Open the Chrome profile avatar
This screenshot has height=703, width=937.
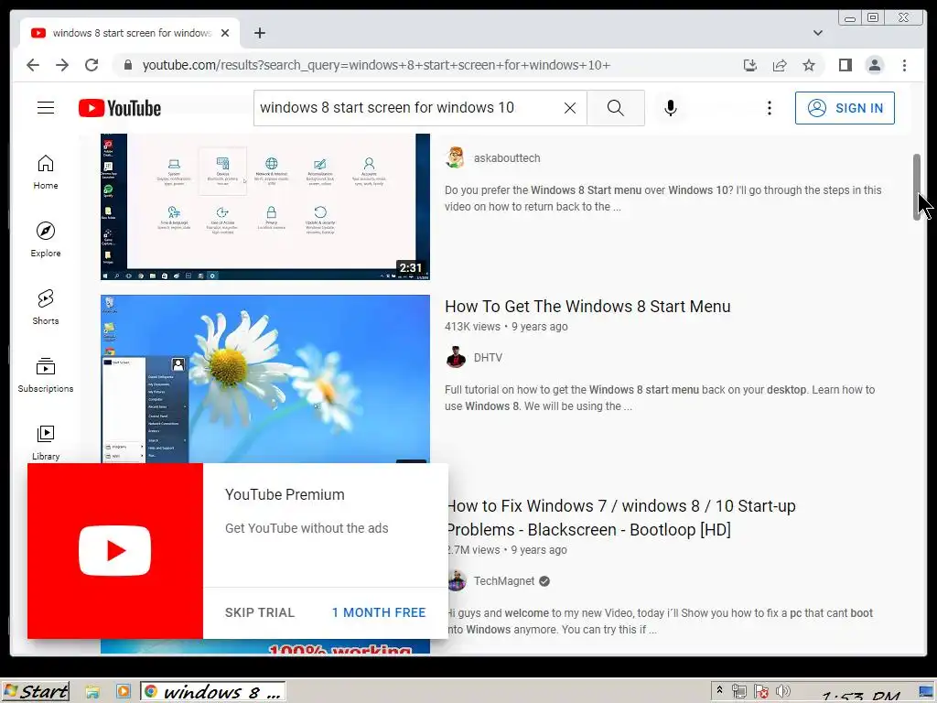874,65
